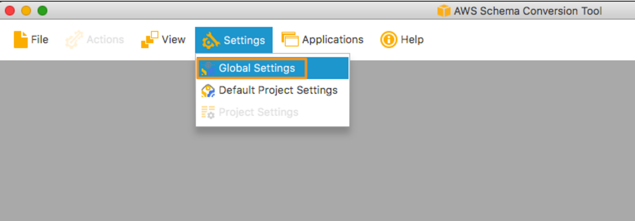
Task: Click the grayed-out Actions icon
Action: [x=74, y=40]
